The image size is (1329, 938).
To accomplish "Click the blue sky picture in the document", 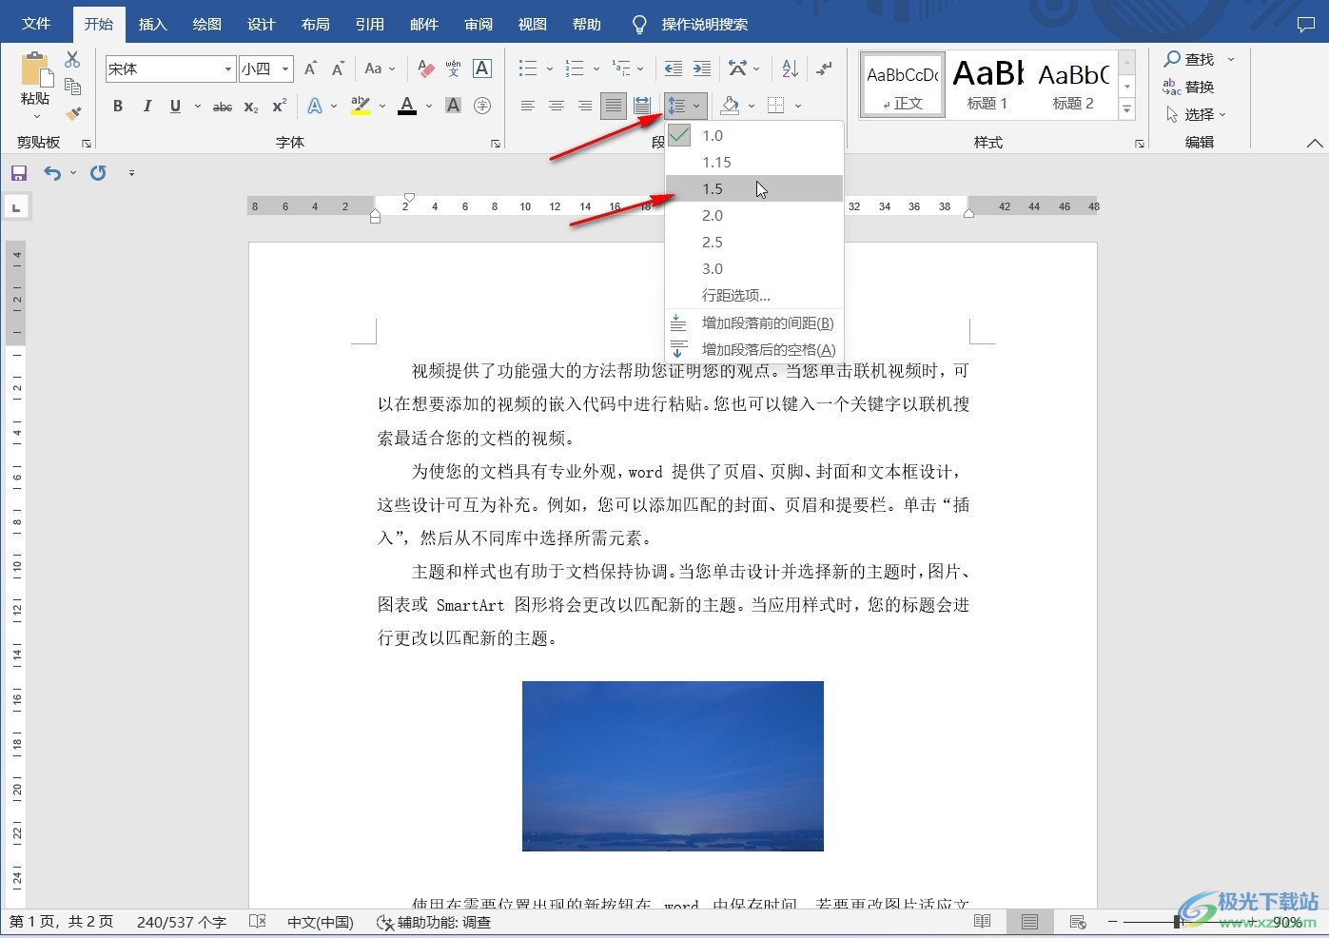I will tap(673, 766).
